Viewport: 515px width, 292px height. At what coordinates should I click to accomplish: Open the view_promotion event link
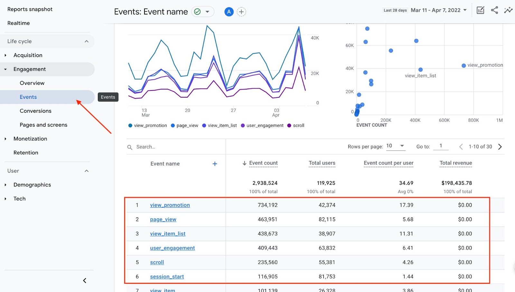(x=170, y=205)
